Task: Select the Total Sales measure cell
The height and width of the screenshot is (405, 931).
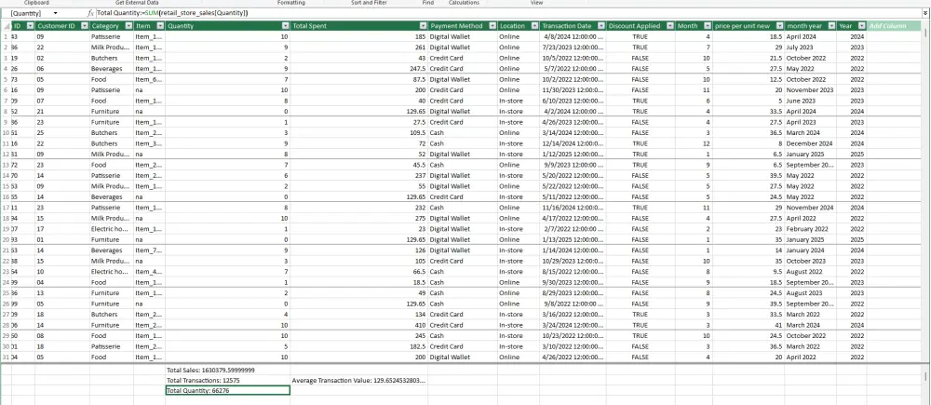Action: click(228, 370)
